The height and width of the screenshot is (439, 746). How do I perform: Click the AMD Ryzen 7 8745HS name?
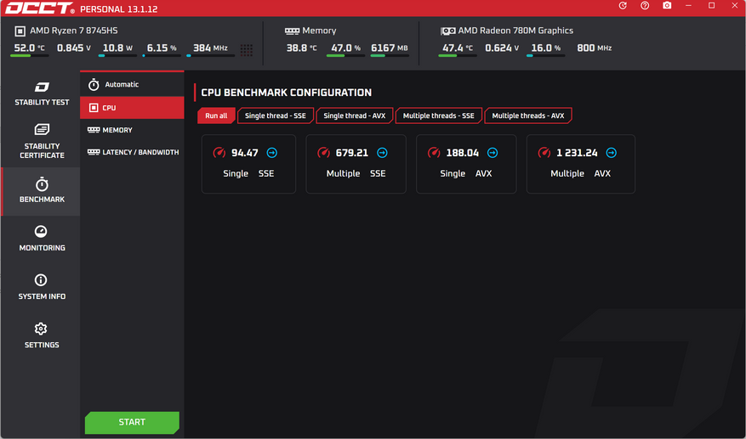(x=74, y=31)
